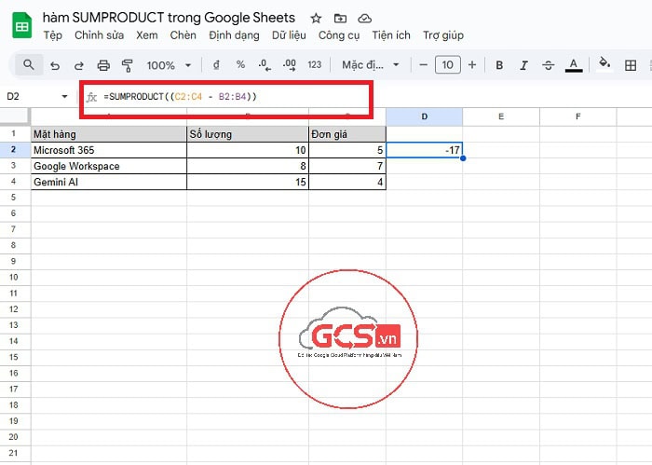Open the 100% zoom dropdown
652x465 pixels.
169,65
